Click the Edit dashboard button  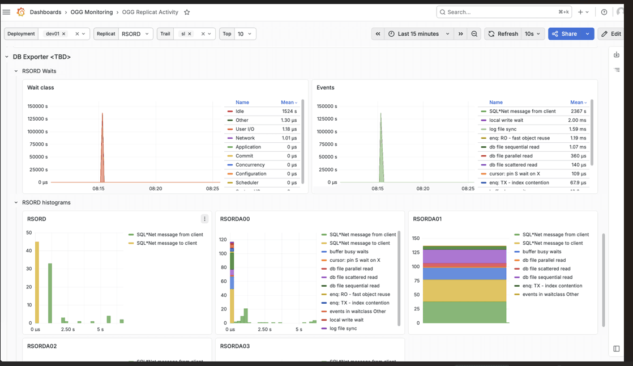[x=611, y=34]
